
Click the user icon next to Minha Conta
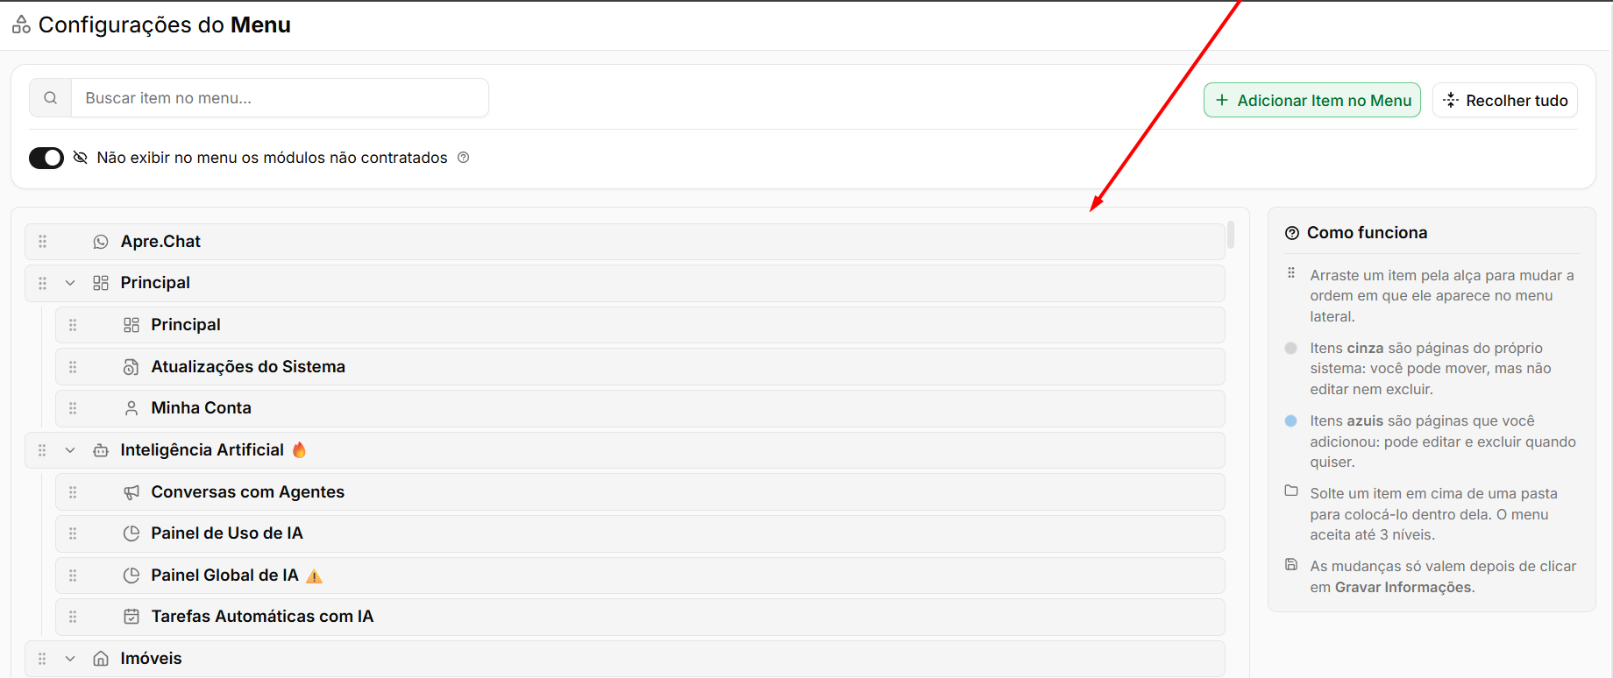(x=131, y=408)
